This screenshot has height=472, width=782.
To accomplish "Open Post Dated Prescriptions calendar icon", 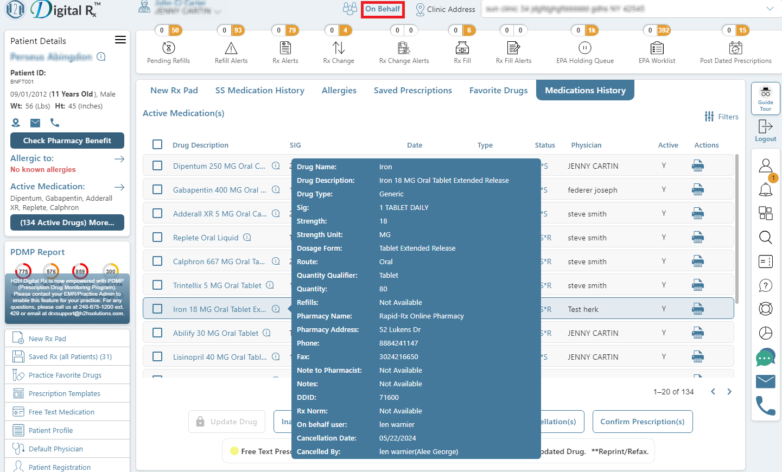I will (x=736, y=48).
